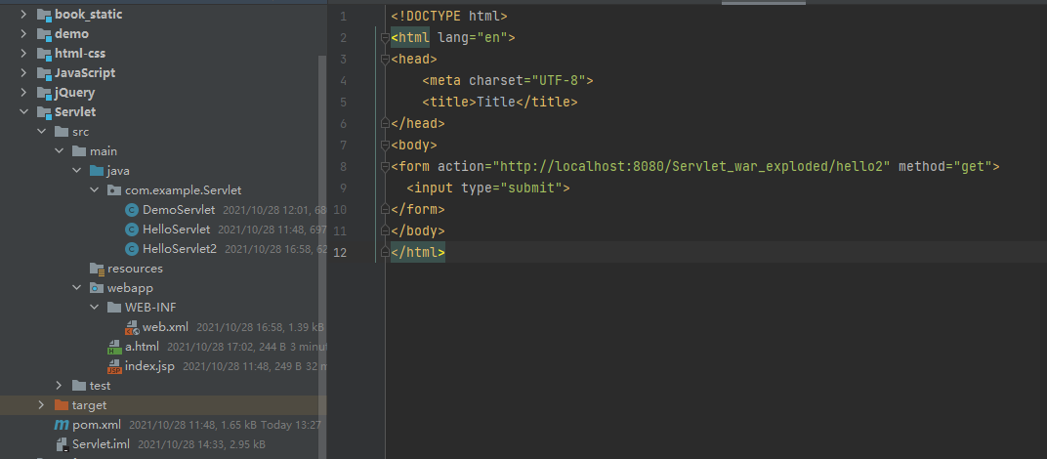Expand the jQuery module
Image resolution: width=1047 pixels, height=459 pixels.
[24, 92]
